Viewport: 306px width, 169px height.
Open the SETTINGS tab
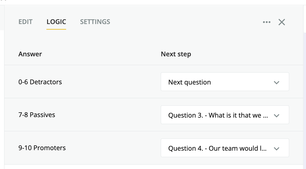click(x=95, y=22)
